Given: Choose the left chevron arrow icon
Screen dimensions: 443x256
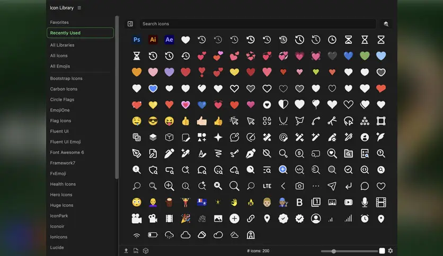Looking at the screenshot, I should point(283,186).
